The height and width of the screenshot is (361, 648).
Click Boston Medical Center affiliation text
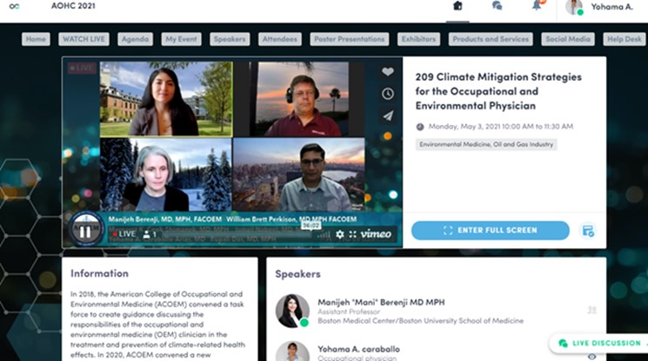420,320
